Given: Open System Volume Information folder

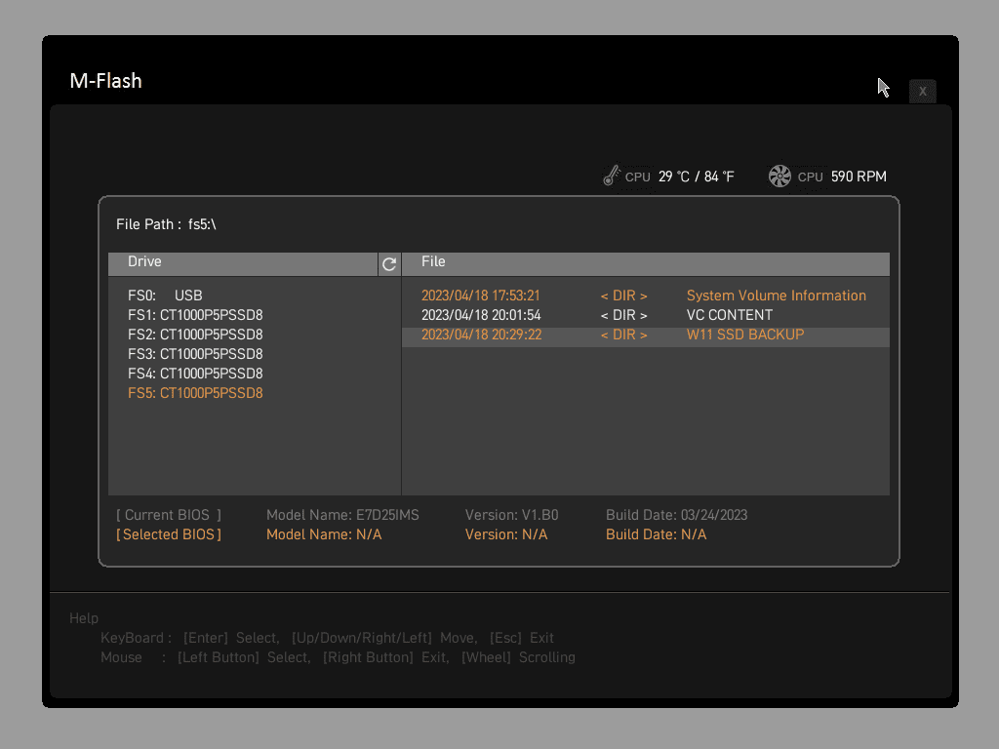Looking at the screenshot, I should [x=776, y=296].
